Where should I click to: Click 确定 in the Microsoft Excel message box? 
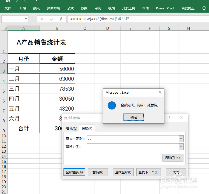tap(134, 117)
